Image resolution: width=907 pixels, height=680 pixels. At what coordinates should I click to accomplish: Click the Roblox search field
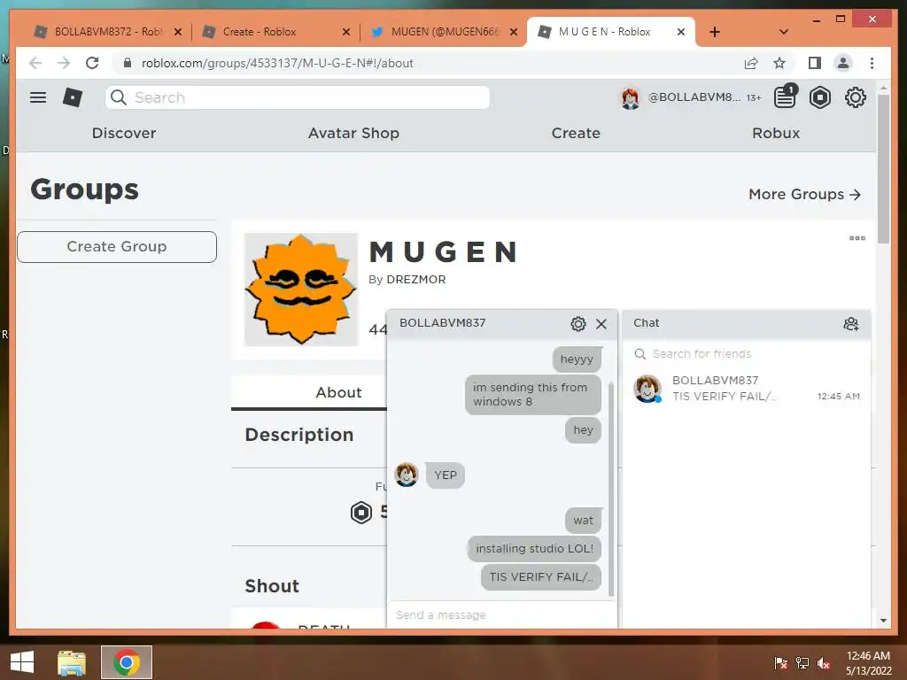click(298, 97)
